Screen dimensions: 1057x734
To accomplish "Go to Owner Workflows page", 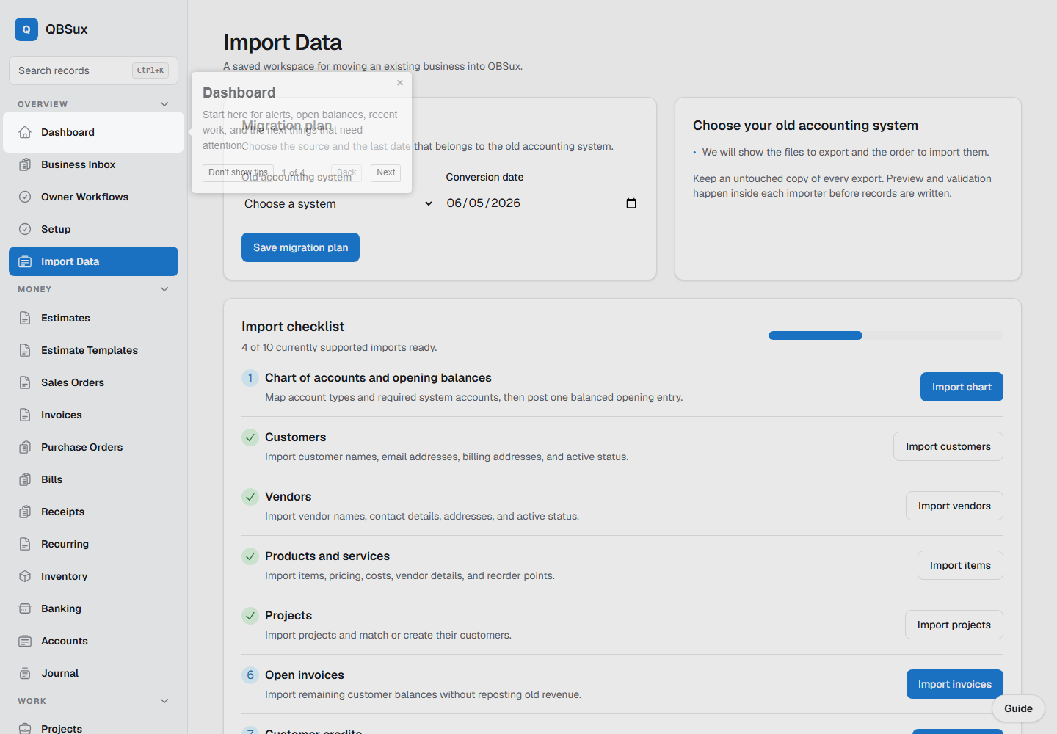I will 93,197.
